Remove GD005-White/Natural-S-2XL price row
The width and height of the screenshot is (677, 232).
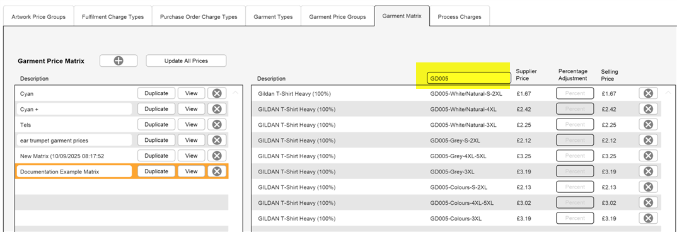pos(648,93)
